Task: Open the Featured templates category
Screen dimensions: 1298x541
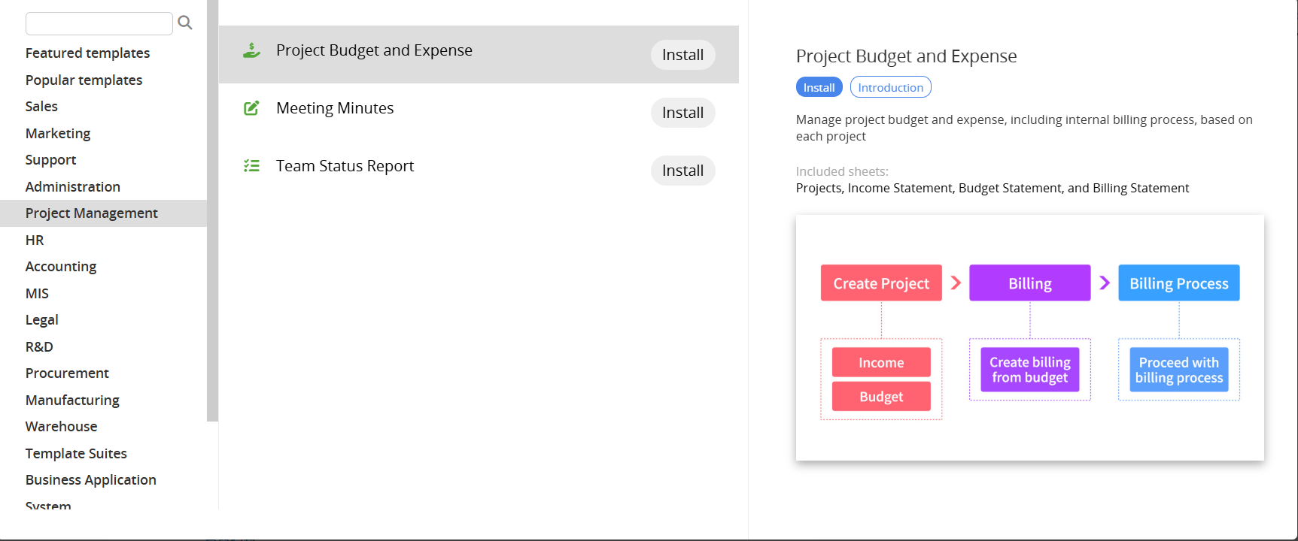Action: point(87,53)
